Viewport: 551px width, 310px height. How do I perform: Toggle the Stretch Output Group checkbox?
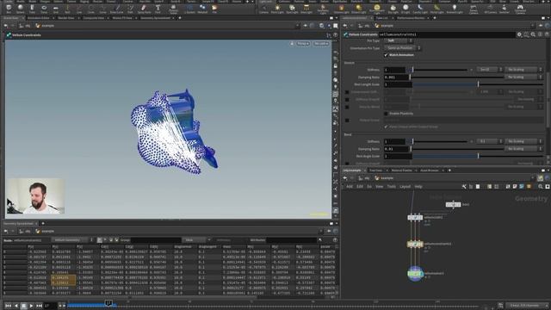pyautogui.click(x=347, y=121)
